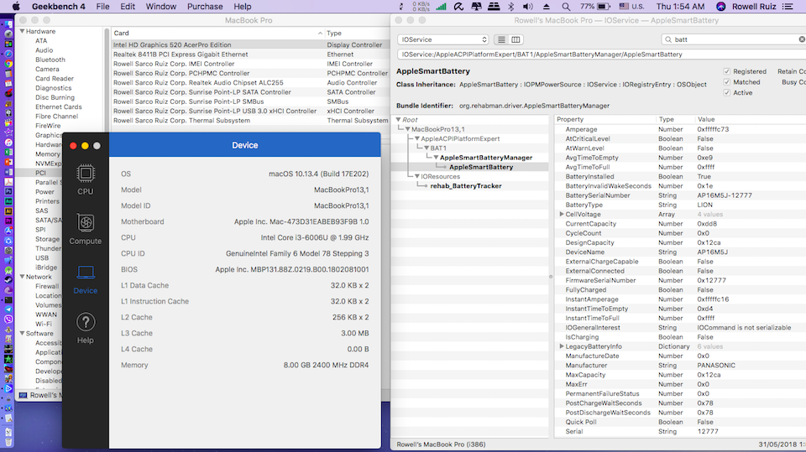Open the U.S. input source flag menu

click(x=631, y=7)
